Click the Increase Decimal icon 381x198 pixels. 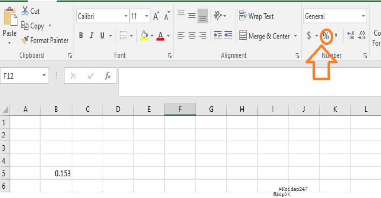tap(350, 36)
